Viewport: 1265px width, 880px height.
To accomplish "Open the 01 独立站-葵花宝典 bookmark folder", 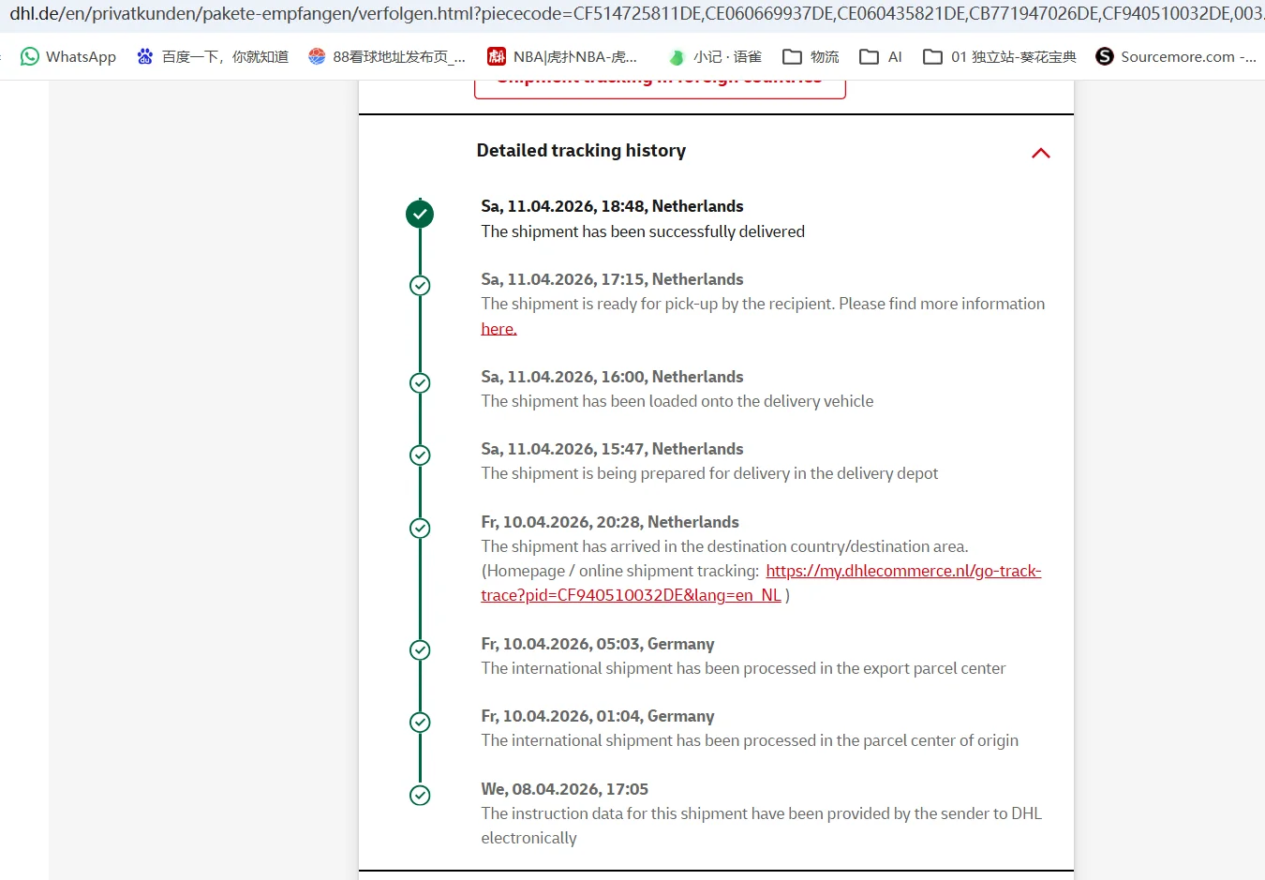I will (1000, 56).
